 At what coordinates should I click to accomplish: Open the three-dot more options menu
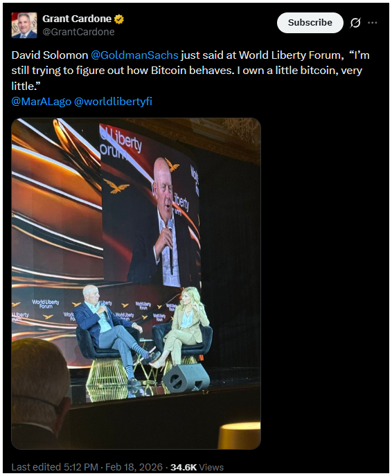click(x=372, y=23)
